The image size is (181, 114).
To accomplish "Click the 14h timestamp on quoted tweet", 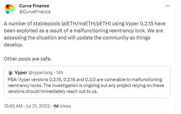I will pyautogui.click(x=59, y=72).
